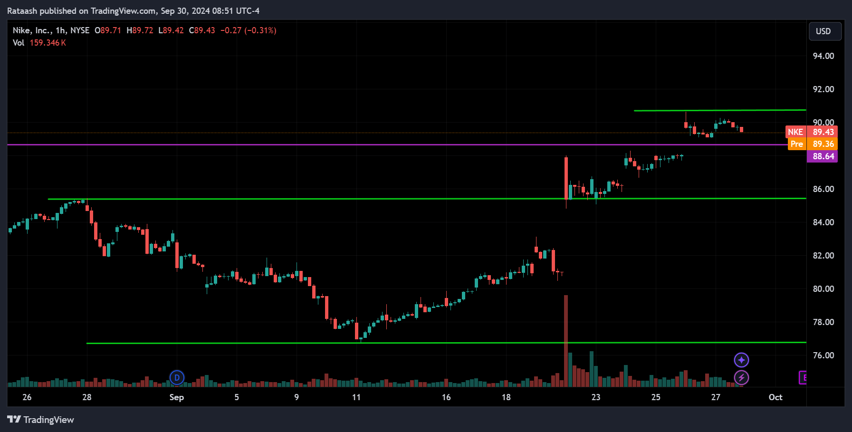Click the tallest red volume bar
Viewport: 852px width, 432px height.
point(566,341)
